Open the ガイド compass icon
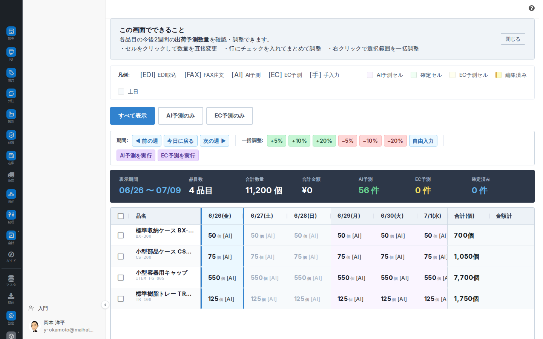The width and height of the screenshot is (543, 339). point(11,255)
